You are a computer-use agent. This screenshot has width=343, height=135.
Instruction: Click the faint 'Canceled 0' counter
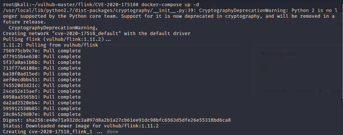(x=308, y=91)
